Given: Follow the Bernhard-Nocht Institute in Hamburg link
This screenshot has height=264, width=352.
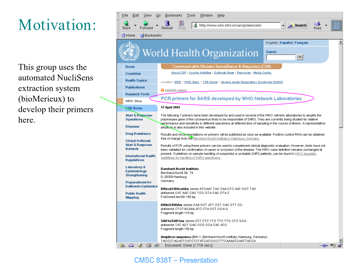Looking at the screenshot, I should point(226,139).
